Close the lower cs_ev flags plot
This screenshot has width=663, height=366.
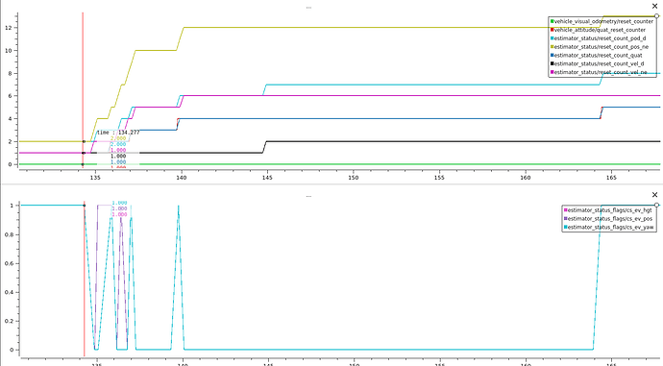point(655,195)
